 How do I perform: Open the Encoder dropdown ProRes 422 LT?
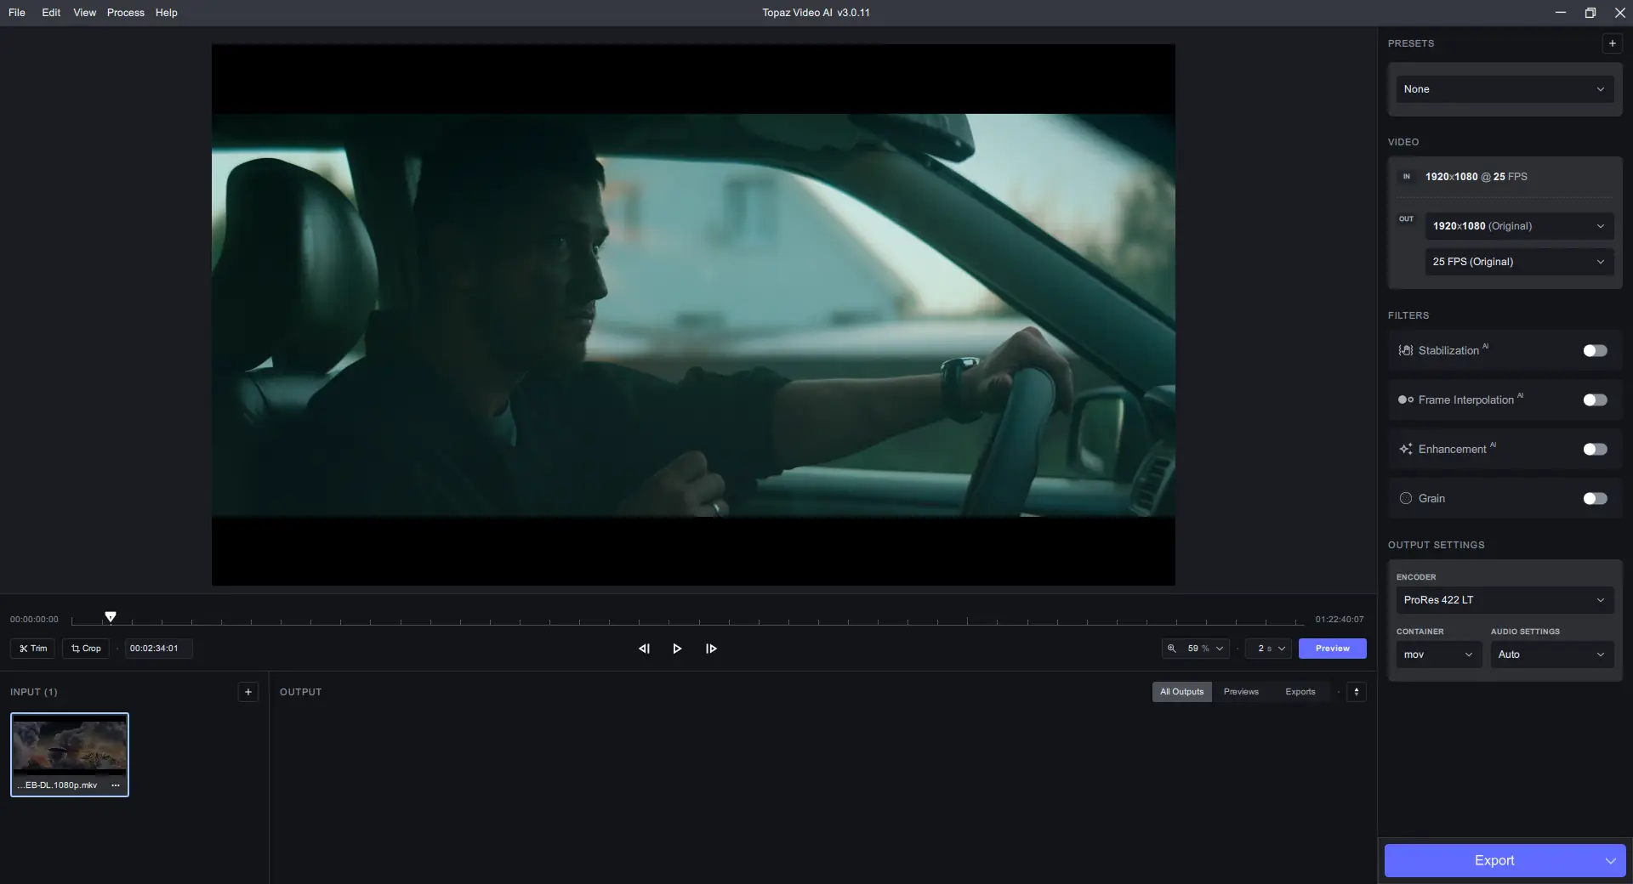click(1504, 600)
